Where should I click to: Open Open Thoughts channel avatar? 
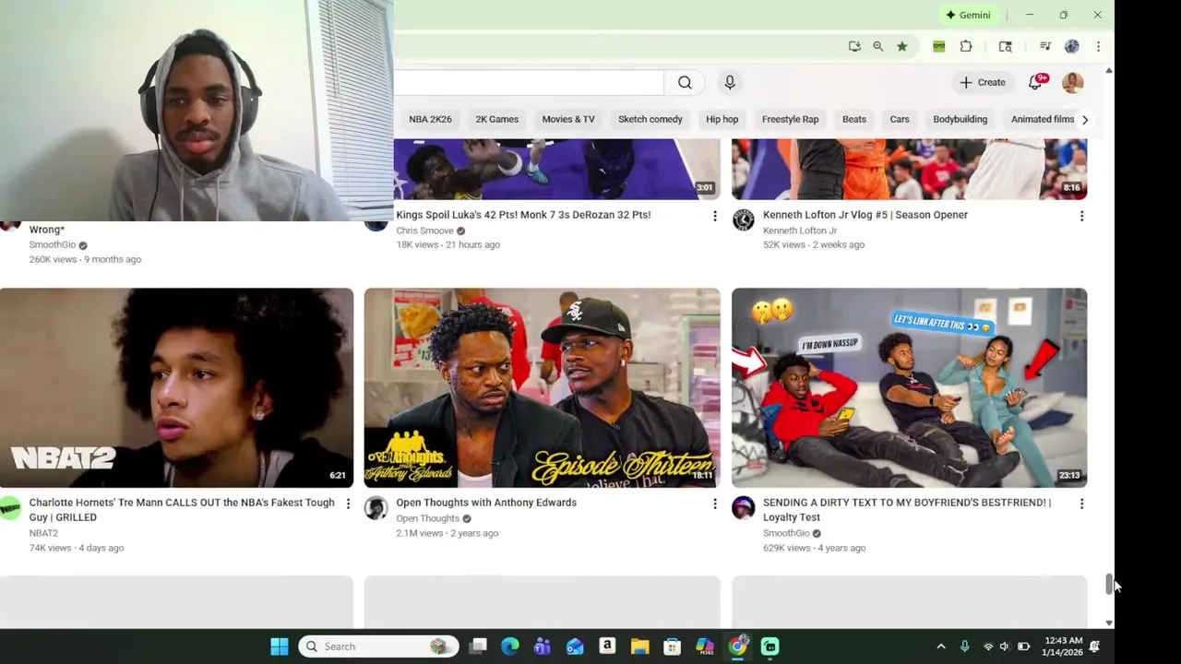tap(376, 507)
